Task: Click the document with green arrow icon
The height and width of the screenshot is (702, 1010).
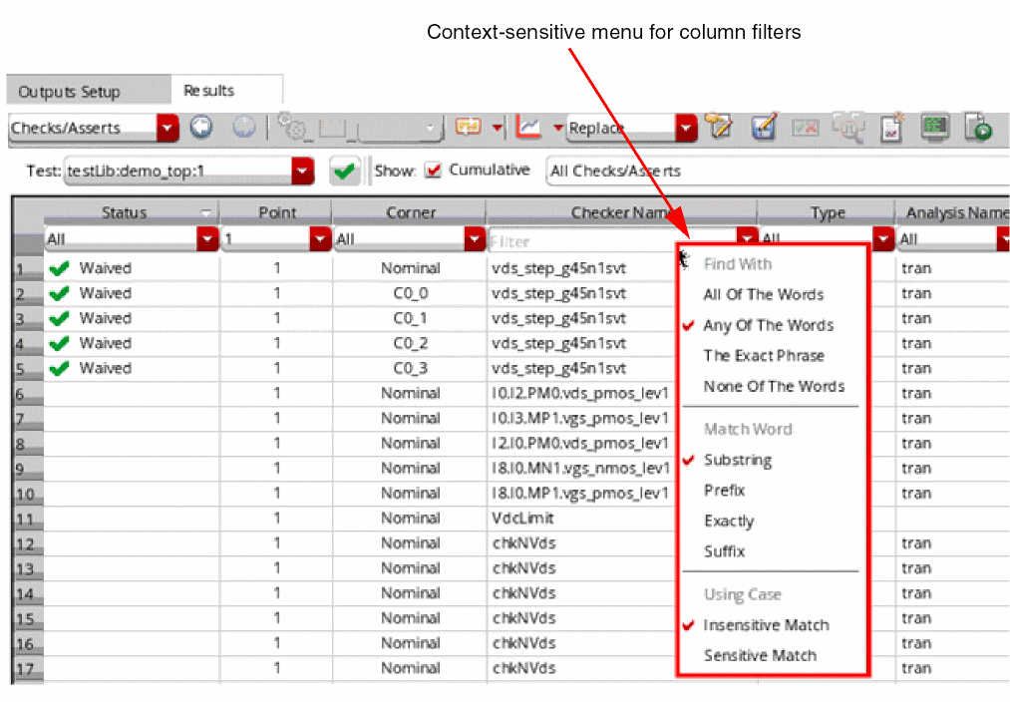Action: (x=977, y=128)
